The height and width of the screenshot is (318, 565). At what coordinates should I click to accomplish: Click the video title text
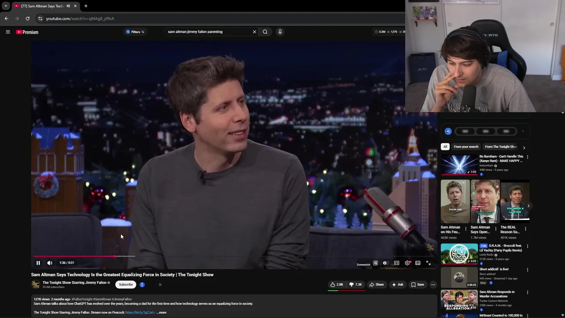coord(122,275)
